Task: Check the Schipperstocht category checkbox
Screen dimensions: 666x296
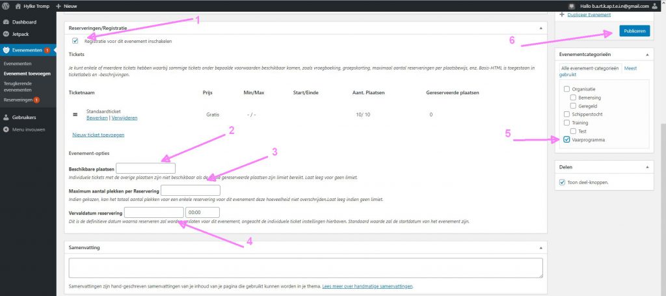Action: pos(567,114)
